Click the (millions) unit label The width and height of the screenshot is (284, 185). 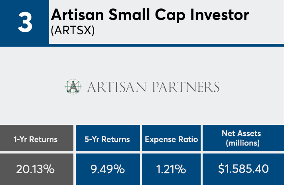(x=243, y=144)
